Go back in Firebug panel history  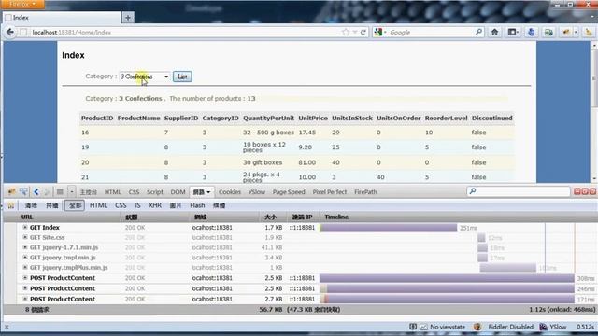pyautogui.click(x=36, y=191)
